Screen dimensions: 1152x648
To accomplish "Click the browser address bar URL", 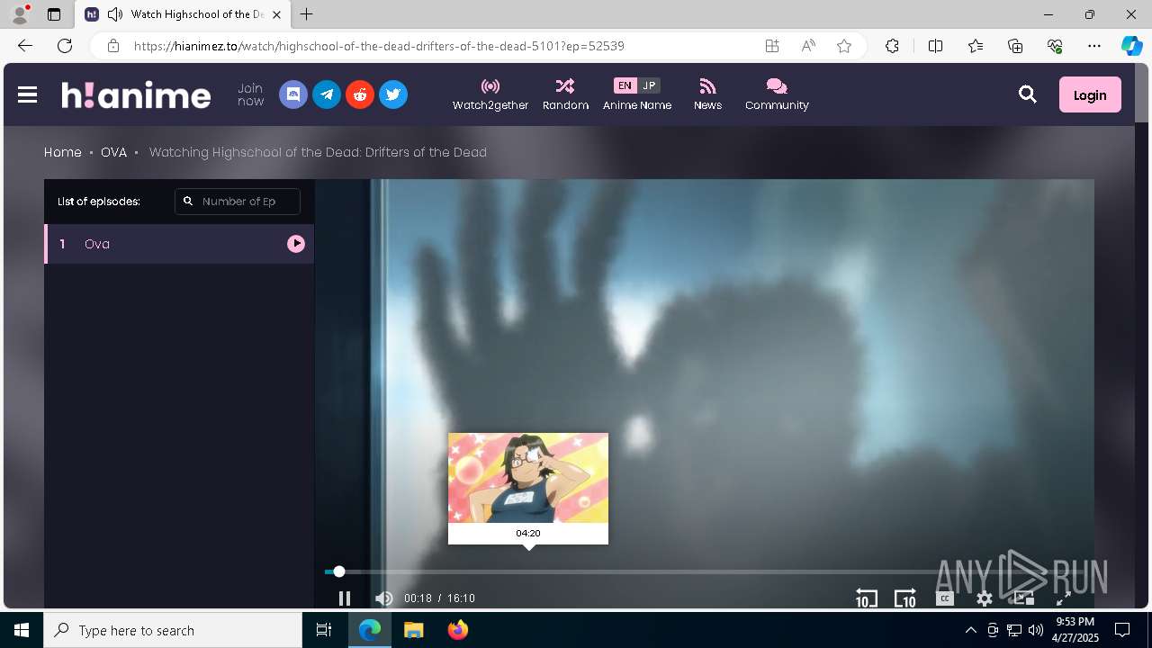I will point(379,46).
